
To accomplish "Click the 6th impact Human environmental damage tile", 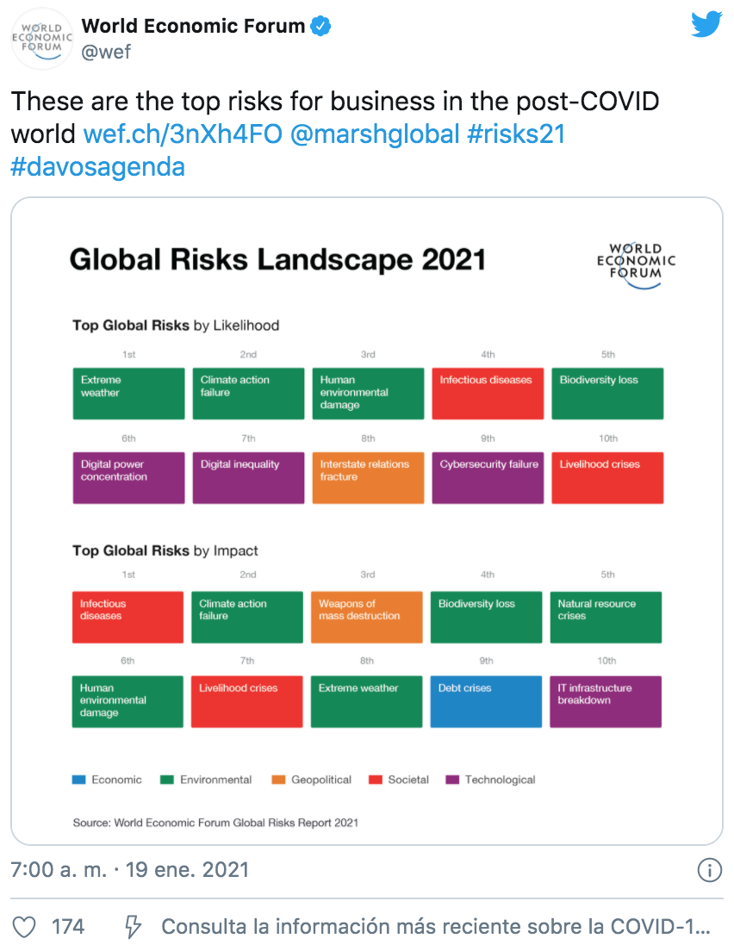I will pyautogui.click(x=128, y=702).
